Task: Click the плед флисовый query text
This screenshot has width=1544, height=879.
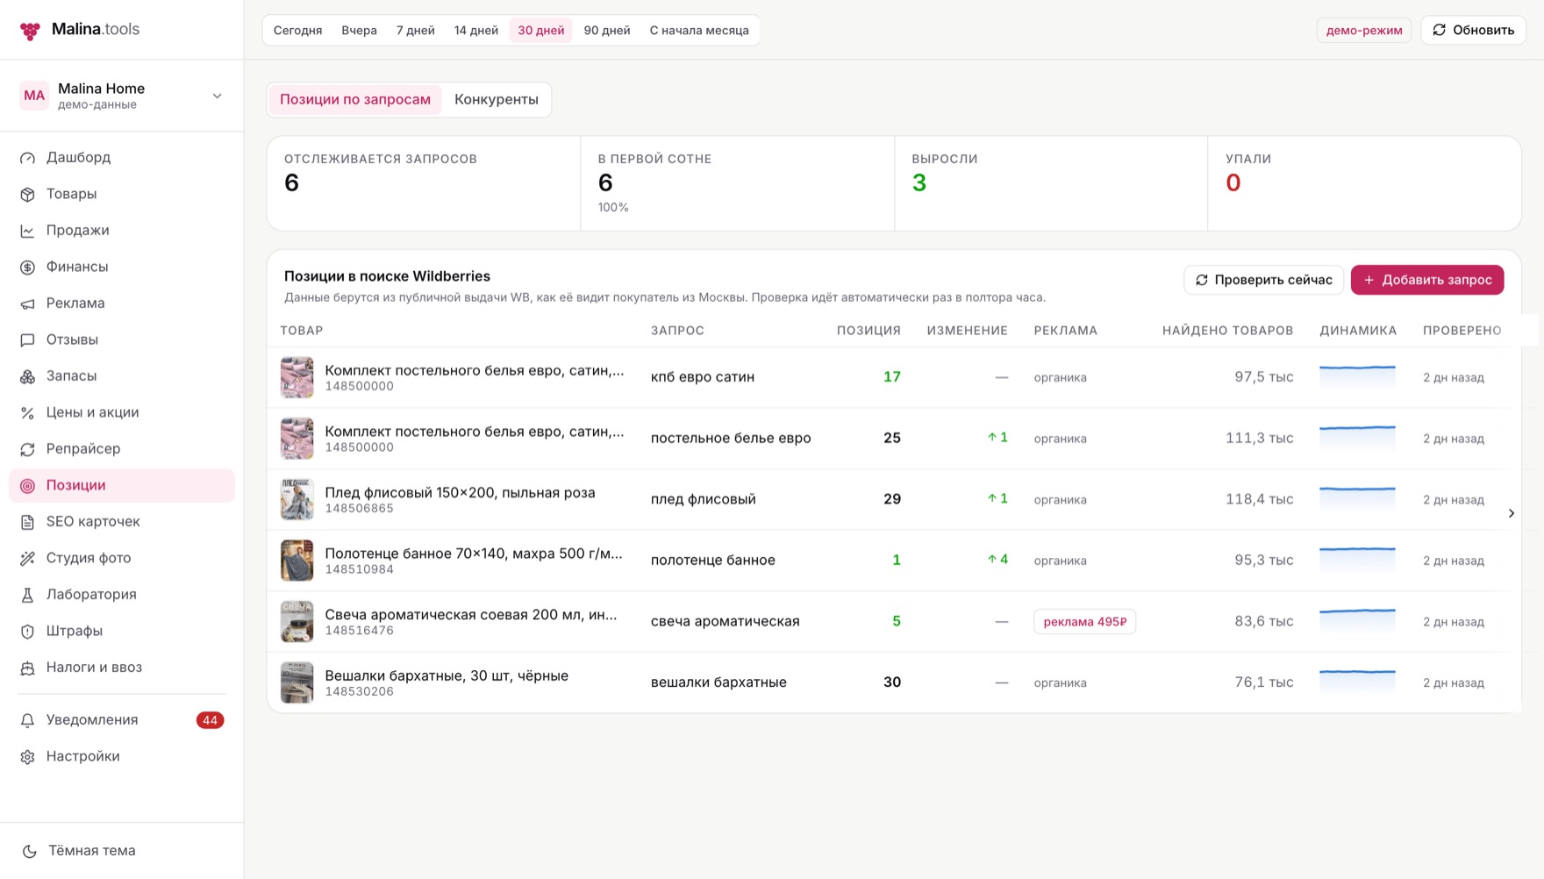Action: (703, 500)
